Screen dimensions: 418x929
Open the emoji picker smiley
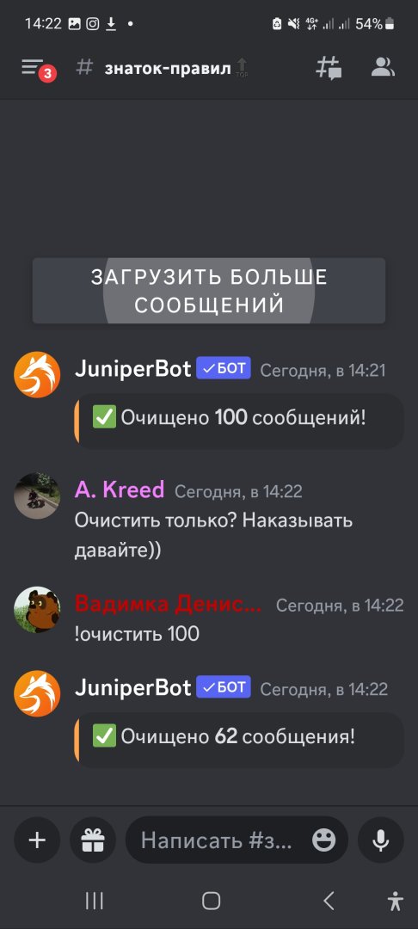click(324, 840)
